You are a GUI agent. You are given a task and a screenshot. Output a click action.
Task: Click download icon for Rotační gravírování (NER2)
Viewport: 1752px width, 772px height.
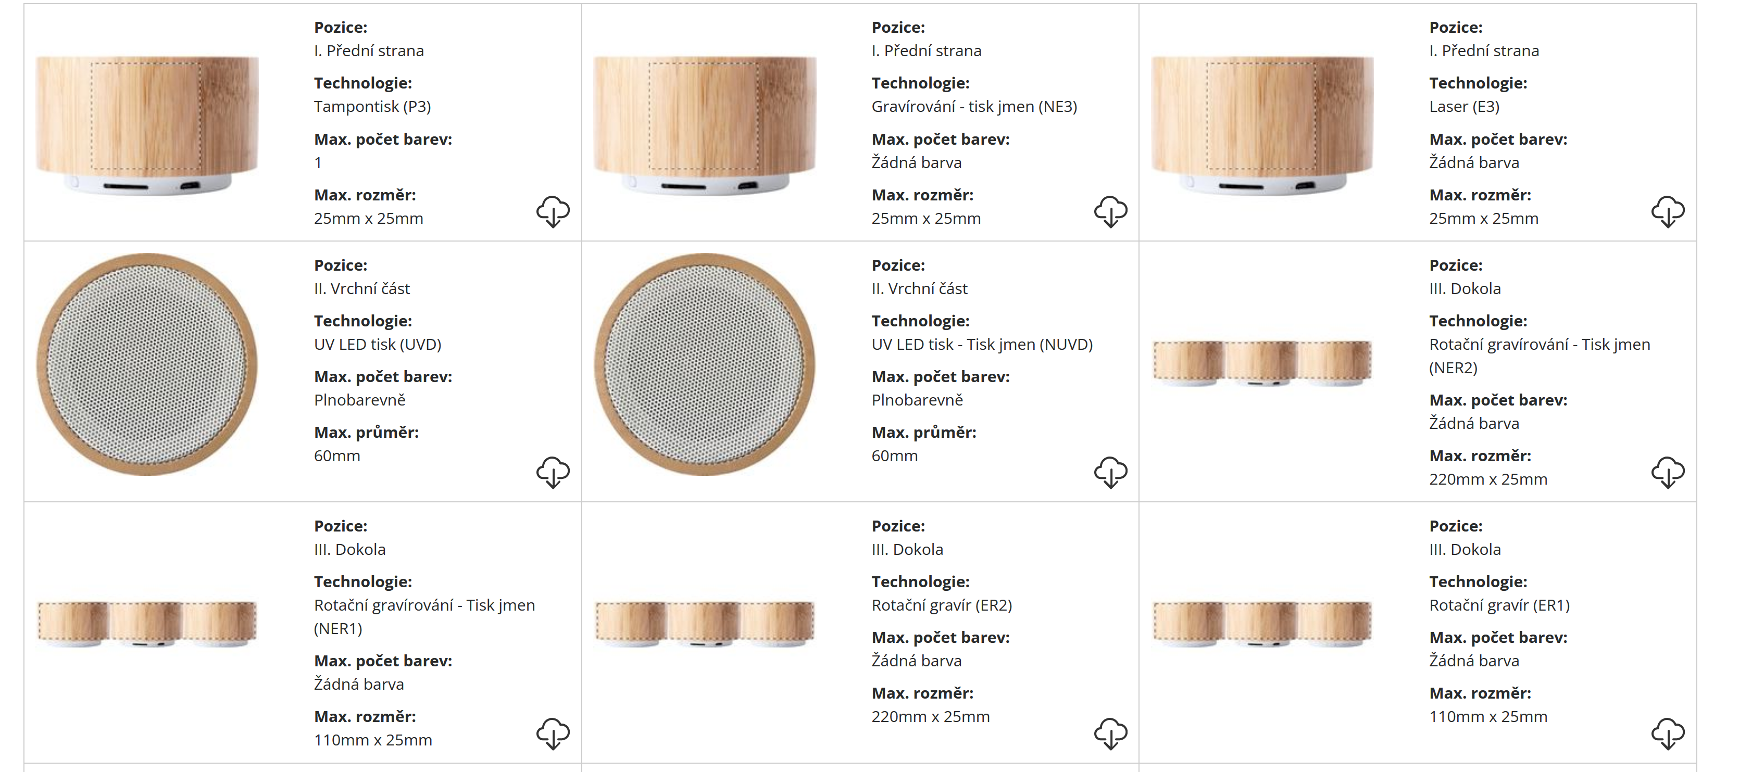(1668, 472)
